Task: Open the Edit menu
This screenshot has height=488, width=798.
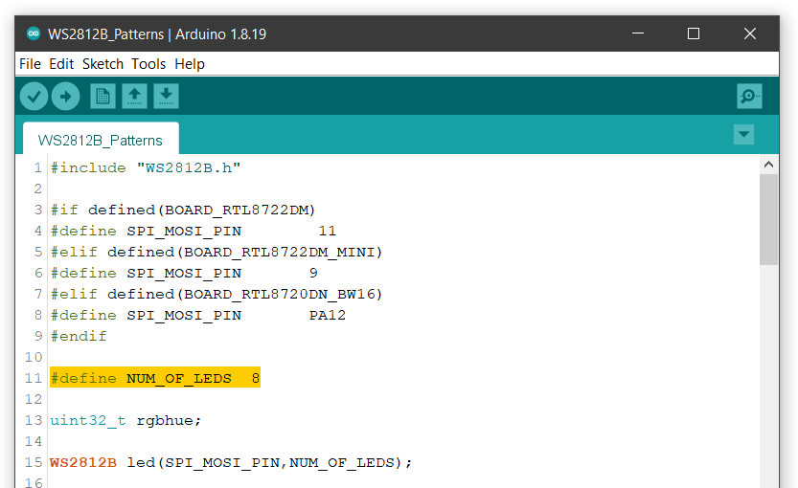Action: (61, 64)
